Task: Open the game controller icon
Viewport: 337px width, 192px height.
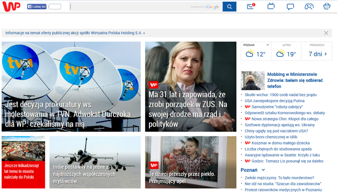Action: click(x=309, y=7)
